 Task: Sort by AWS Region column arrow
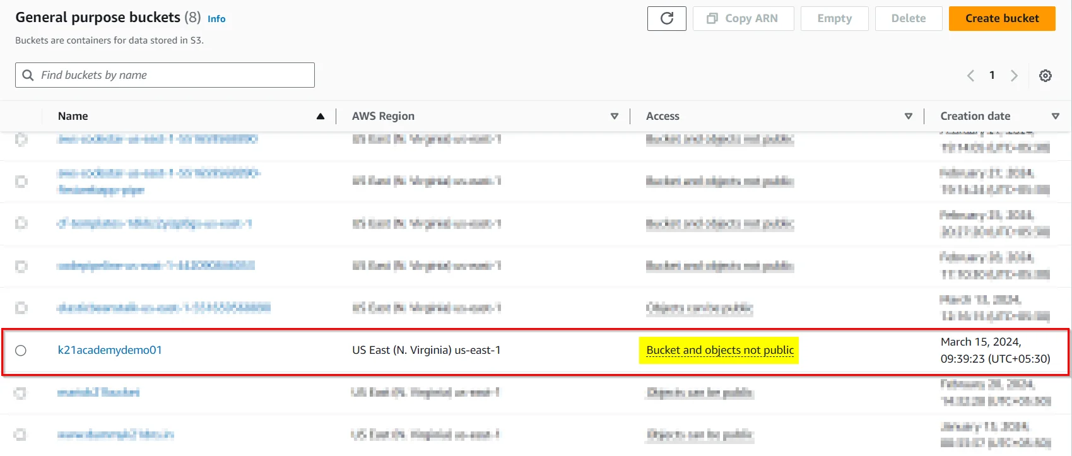pos(614,116)
